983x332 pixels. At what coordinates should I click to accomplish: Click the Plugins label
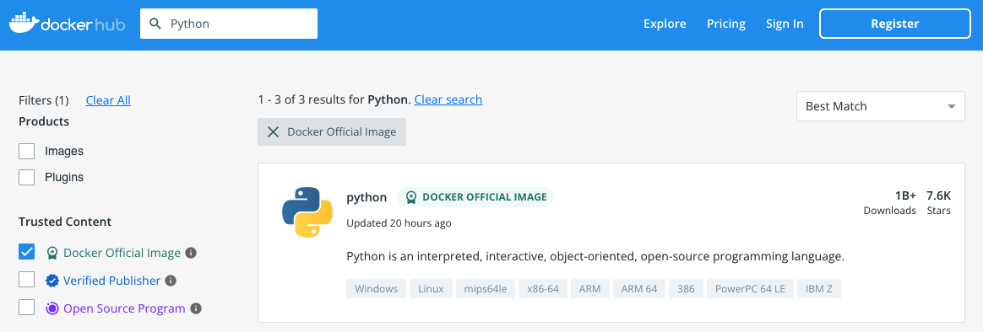pyautogui.click(x=64, y=178)
